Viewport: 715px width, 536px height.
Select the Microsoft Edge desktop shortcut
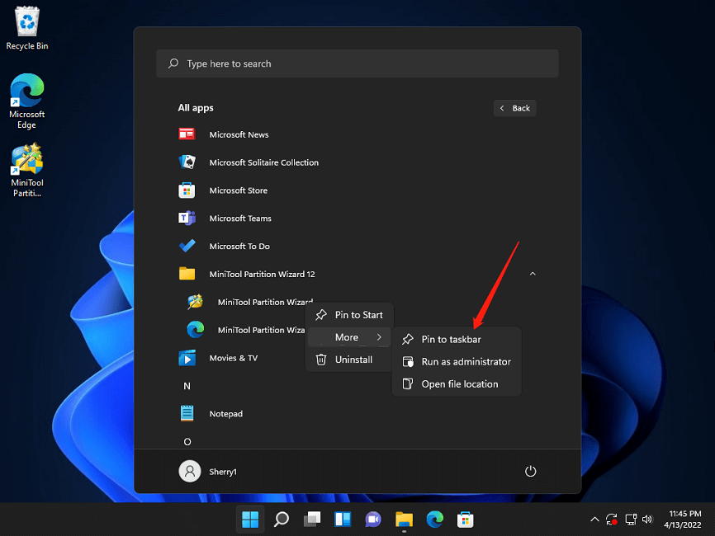tap(27, 101)
